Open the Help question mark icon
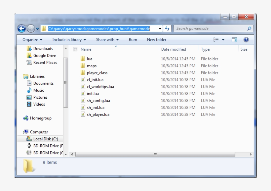Image resolution: width=271 pixels, height=191 pixels. (x=246, y=39)
